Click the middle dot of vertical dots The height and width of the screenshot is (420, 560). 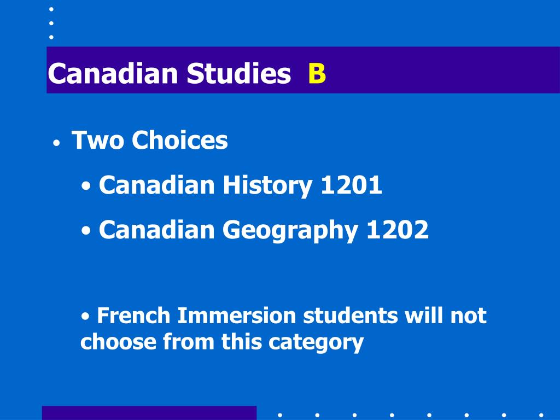point(51,23)
